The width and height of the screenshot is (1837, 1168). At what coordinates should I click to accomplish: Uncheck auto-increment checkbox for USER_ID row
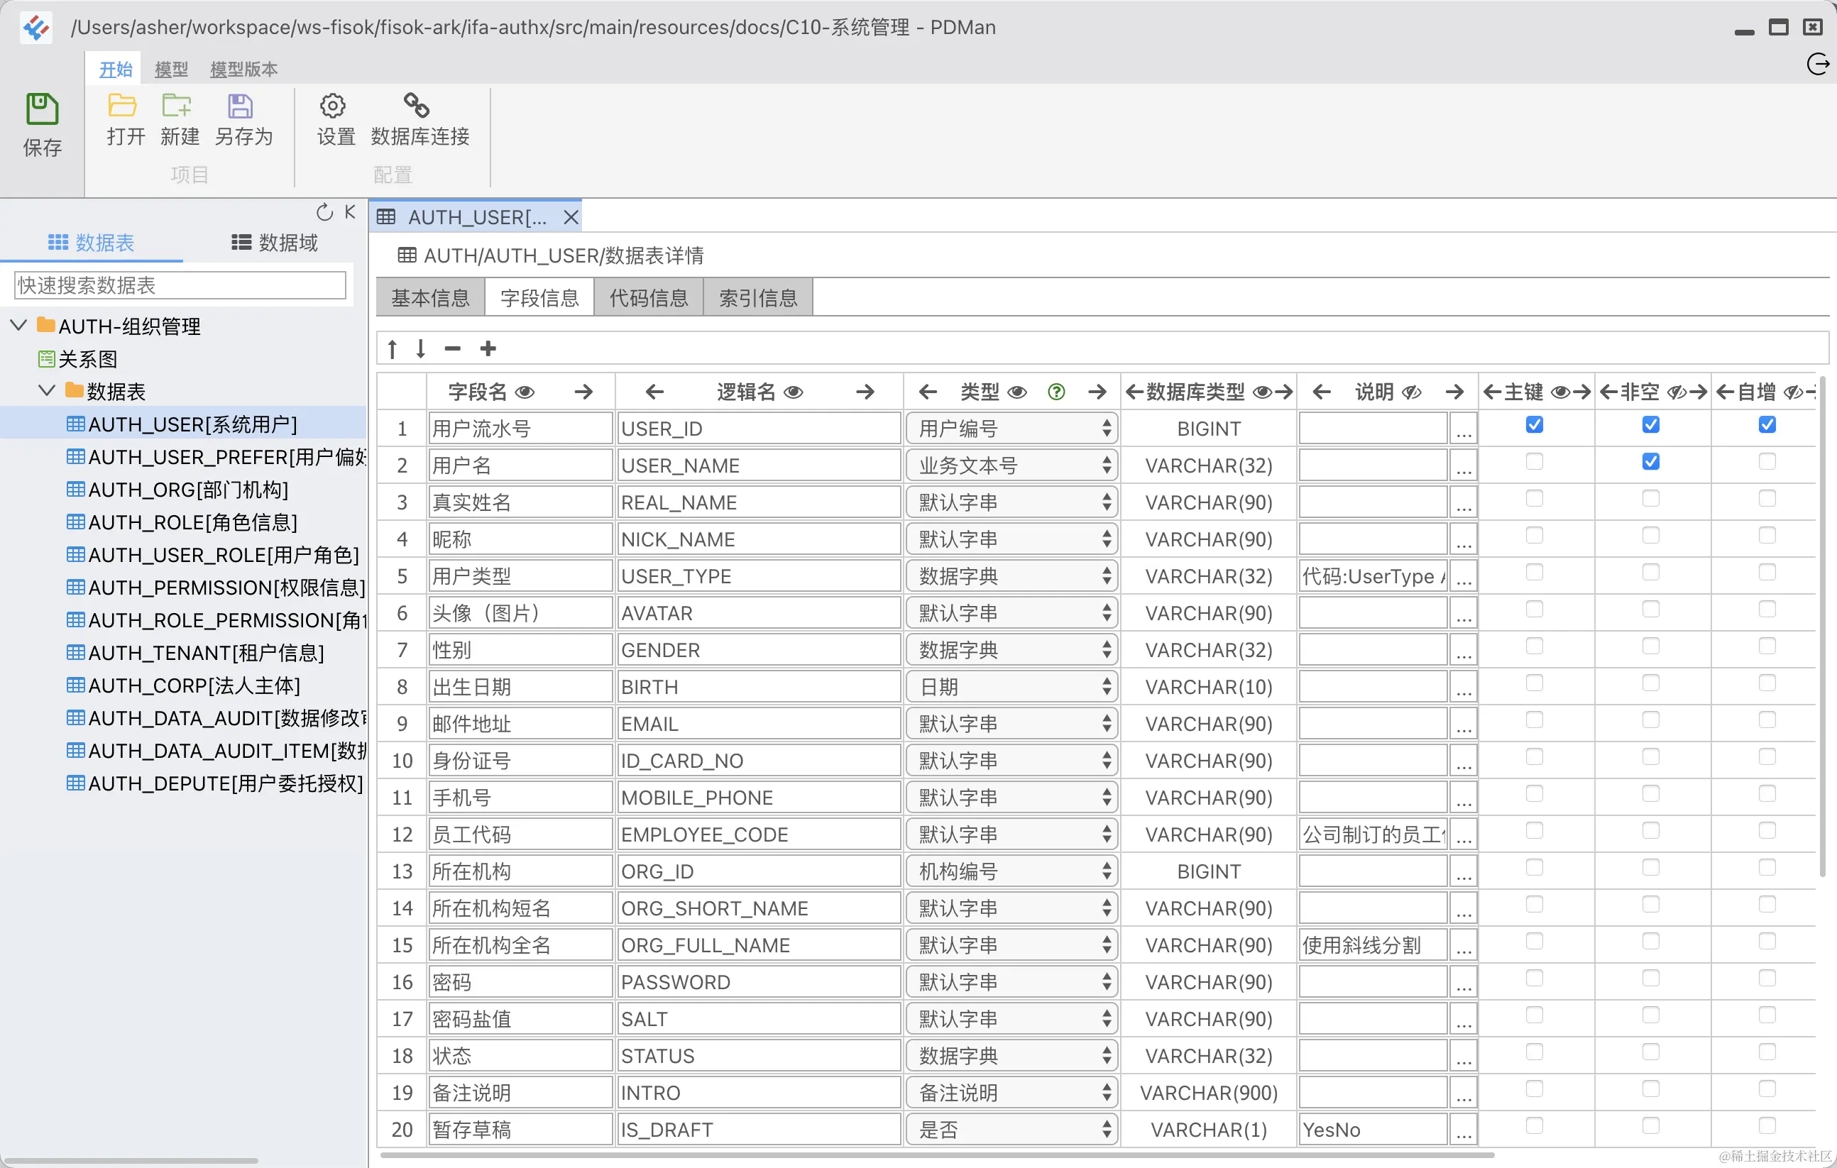click(1767, 424)
